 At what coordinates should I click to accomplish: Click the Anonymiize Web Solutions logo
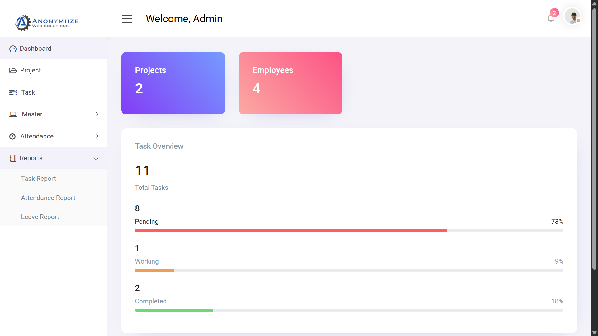click(x=47, y=23)
